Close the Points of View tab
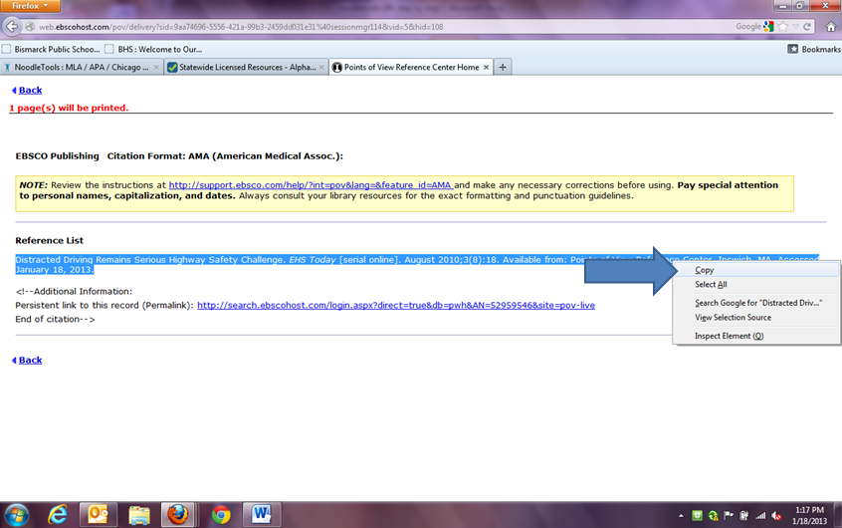The image size is (842, 528). pyautogui.click(x=486, y=67)
